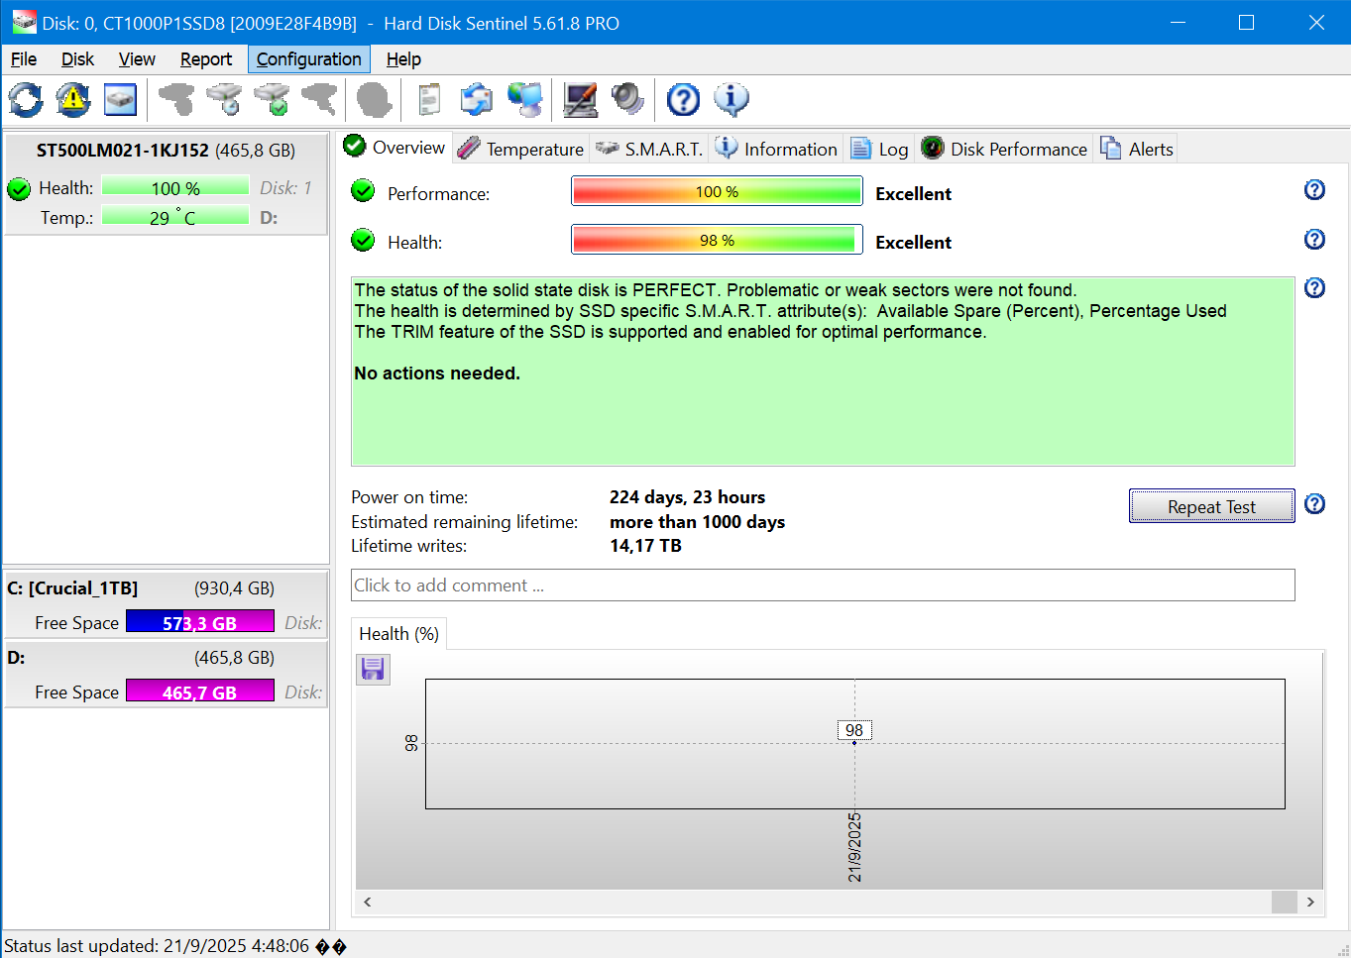Select the Health (%) graph tab
This screenshot has width=1351, height=958.
pos(398,634)
